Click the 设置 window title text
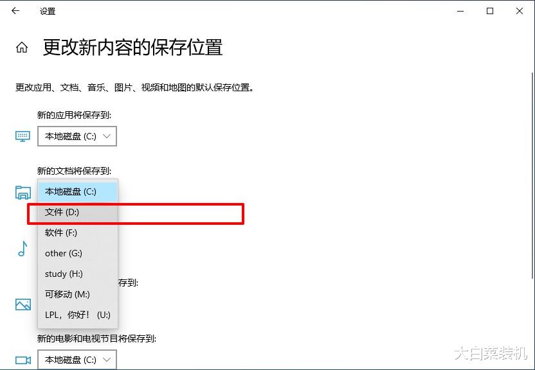 click(48, 12)
